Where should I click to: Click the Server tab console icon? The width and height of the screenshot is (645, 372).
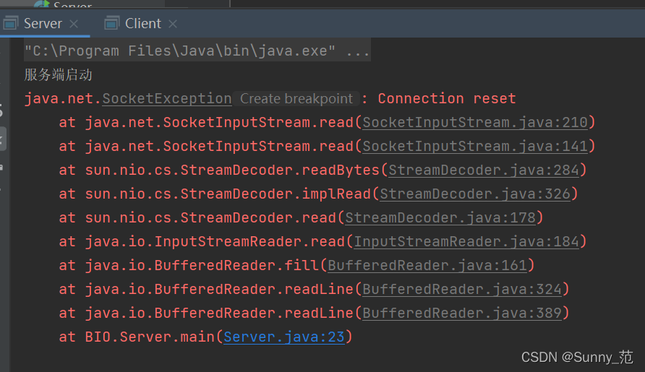coord(10,23)
